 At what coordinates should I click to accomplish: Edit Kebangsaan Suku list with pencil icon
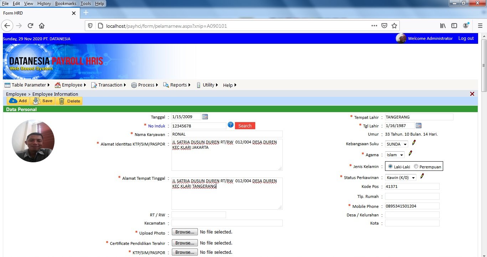414,143
